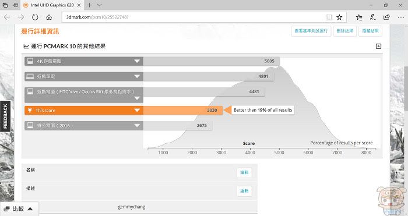Click the view benchmark runs button
The image size is (408, 216).
(311, 31)
